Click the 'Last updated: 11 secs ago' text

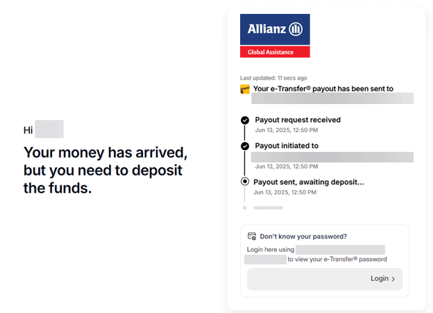coord(273,78)
